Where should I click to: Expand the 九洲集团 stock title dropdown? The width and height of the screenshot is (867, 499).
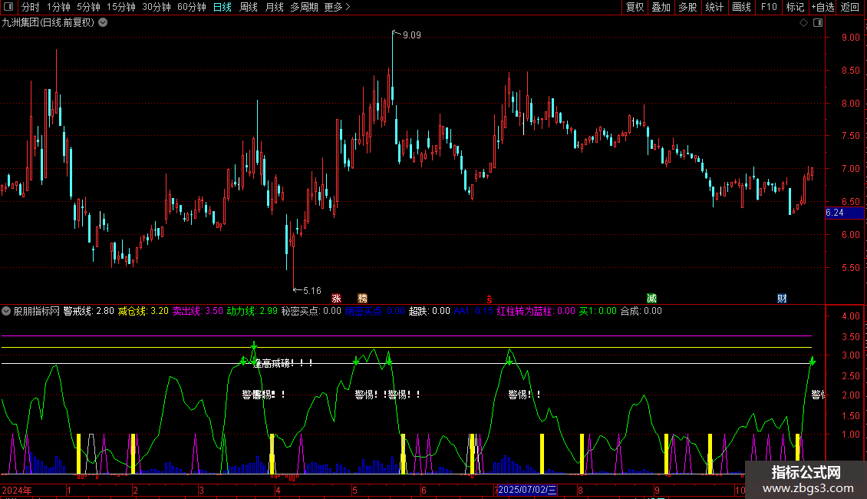pos(104,23)
